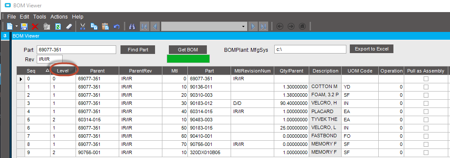Click the scissors cut icon
The width and height of the screenshot is (450, 158).
click(x=82, y=27)
